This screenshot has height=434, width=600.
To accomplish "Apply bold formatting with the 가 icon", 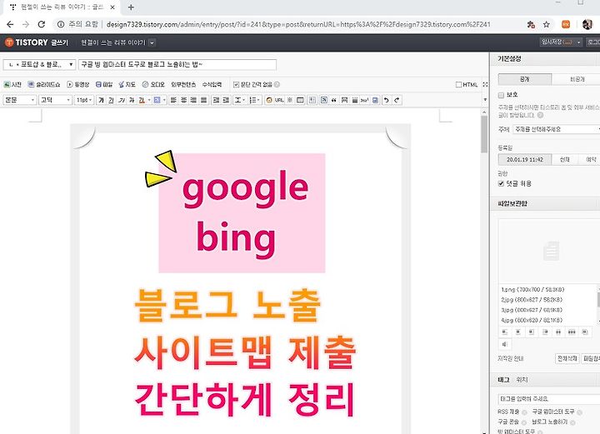I will tap(101, 100).
